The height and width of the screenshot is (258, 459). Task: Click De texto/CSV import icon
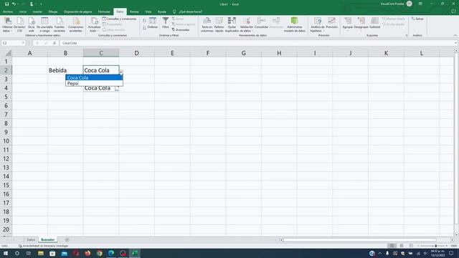point(19,24)
